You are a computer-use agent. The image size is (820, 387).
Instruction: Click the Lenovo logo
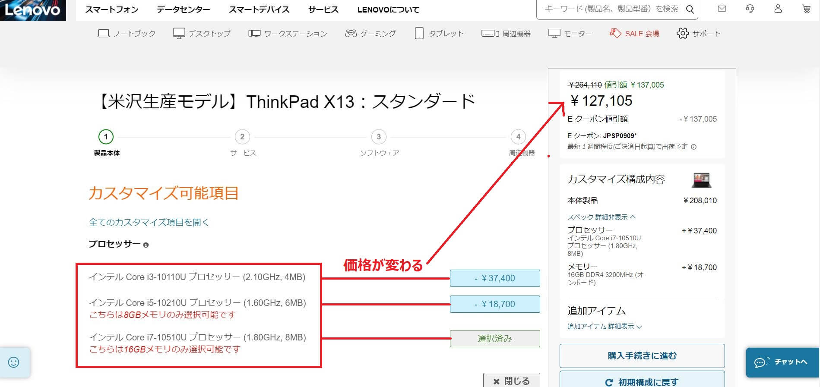[33, 10]
